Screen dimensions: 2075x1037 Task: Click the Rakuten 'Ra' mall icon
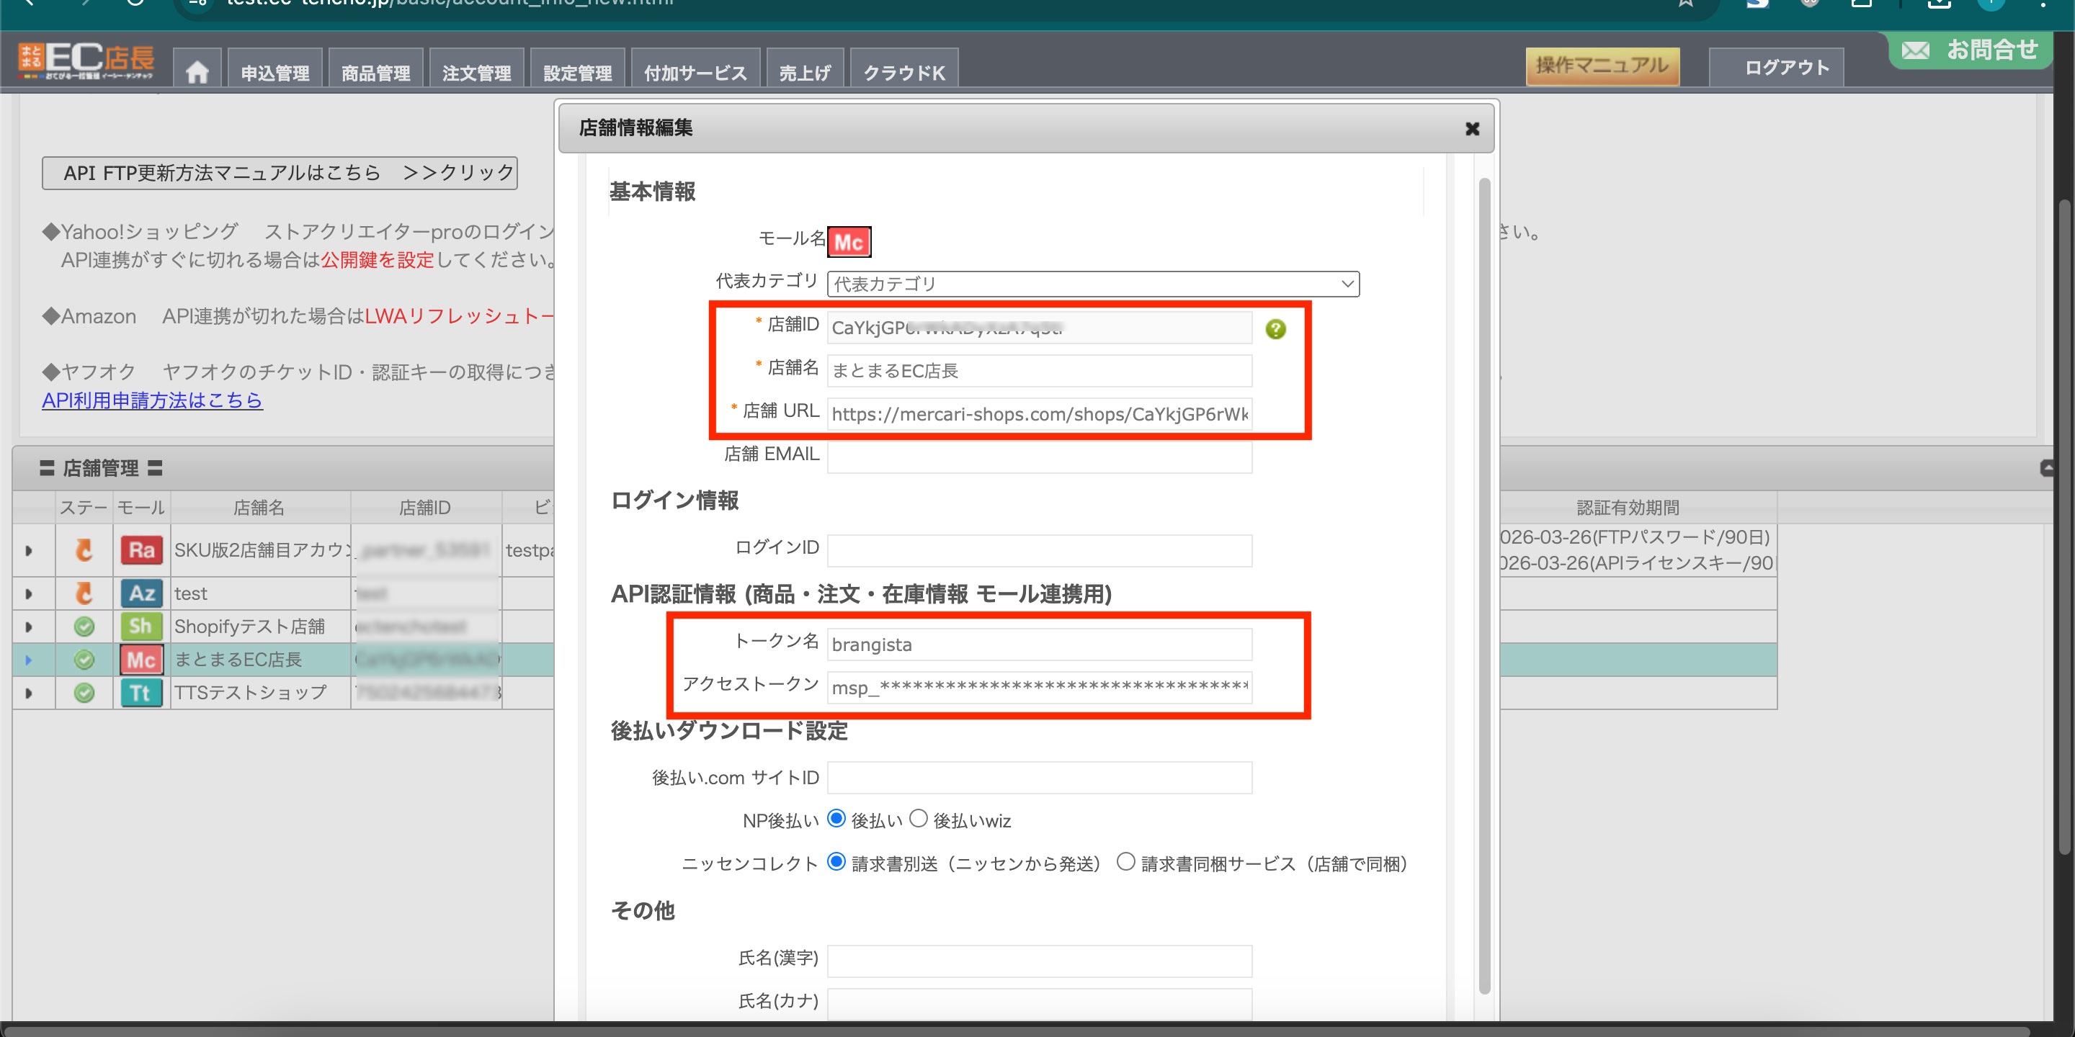pos(141,551)
